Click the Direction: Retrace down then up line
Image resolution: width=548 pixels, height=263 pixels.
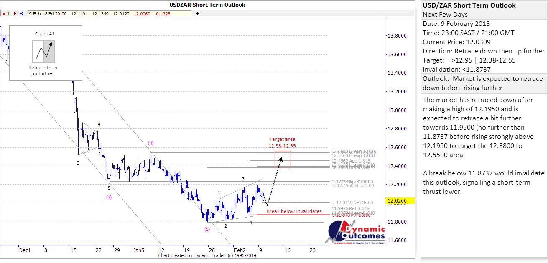tap(484, 51)
